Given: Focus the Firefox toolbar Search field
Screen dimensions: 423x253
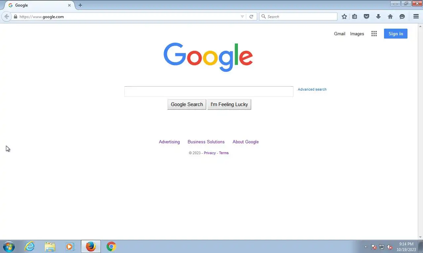Looking at the screenshot, I should [298, 16].
